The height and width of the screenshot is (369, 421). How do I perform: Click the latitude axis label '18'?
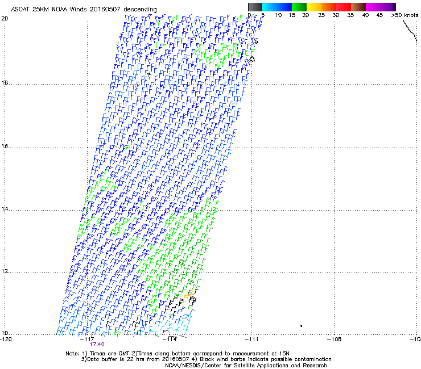click(5, 82)
